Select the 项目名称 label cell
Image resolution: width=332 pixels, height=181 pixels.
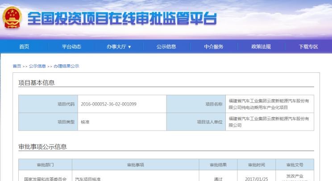pyautogui.click(x=196, y=104)
